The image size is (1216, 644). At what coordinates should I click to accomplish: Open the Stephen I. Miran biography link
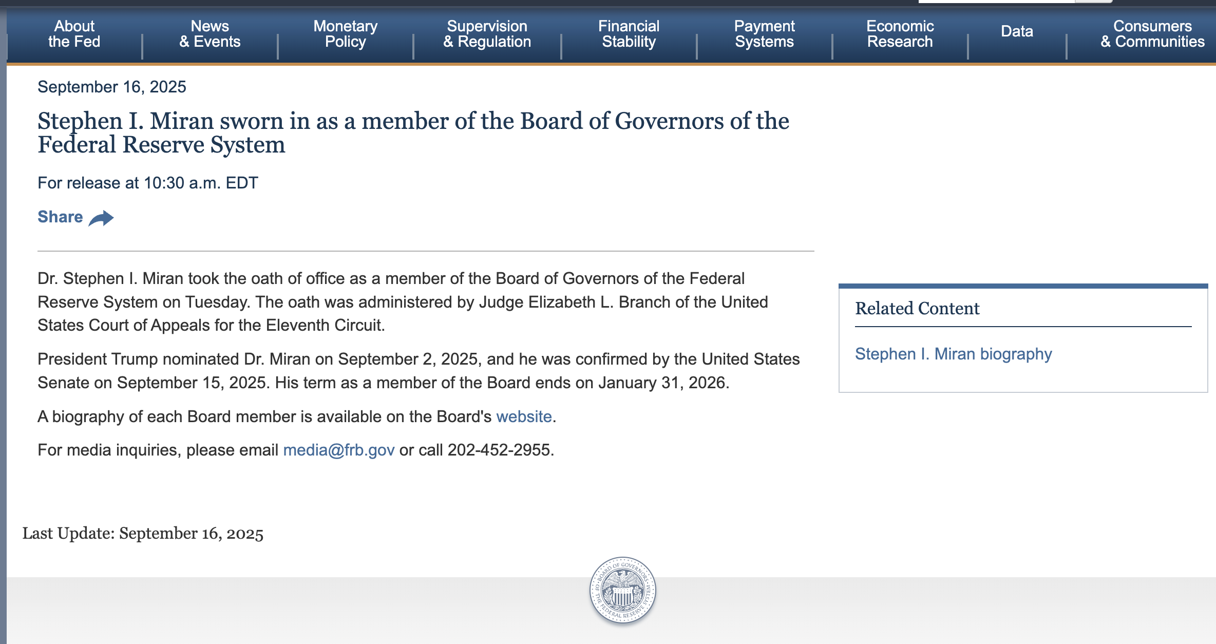[953, 354]
